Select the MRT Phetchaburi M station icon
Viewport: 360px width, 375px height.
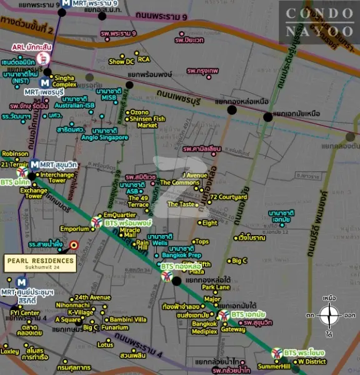pyautogui.click(x=45, y=82)
